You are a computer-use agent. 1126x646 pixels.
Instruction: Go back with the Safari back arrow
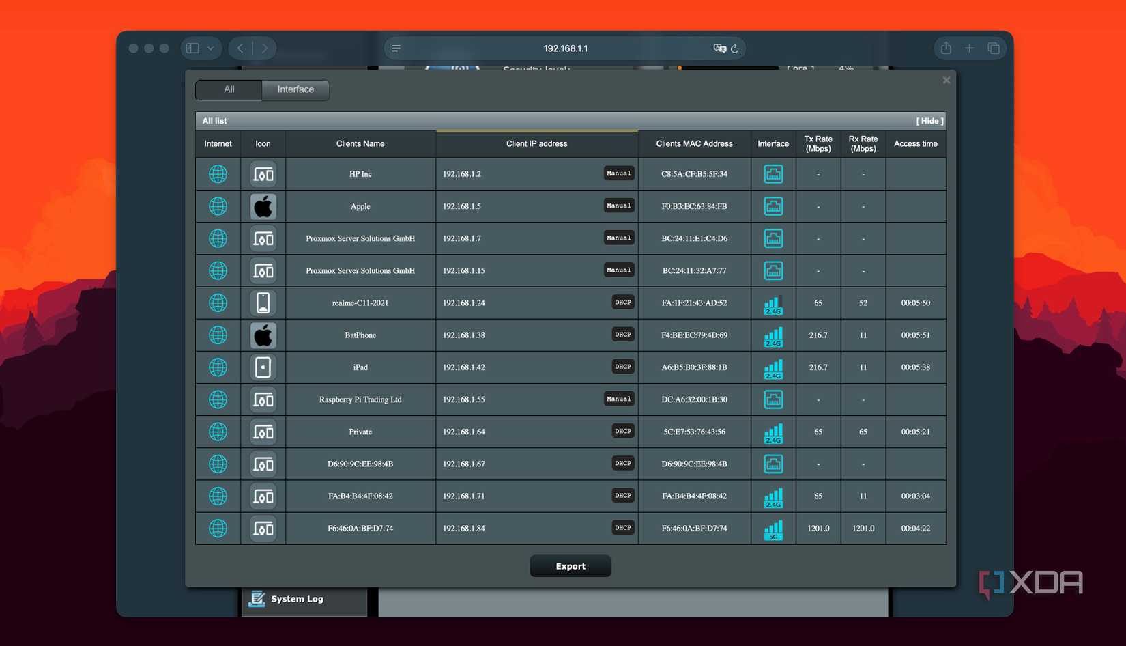240,48
